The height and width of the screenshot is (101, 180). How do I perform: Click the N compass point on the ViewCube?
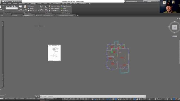pos(175,22)
